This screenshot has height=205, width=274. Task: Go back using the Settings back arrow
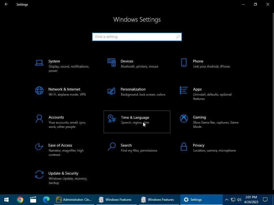click(x=6, y=4)
